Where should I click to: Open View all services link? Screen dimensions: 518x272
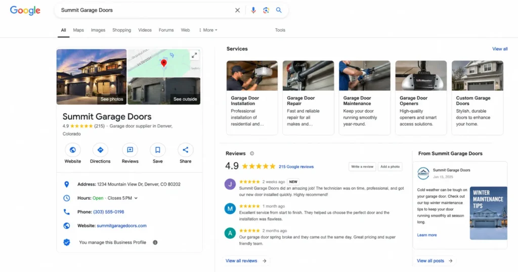(500, 49)
